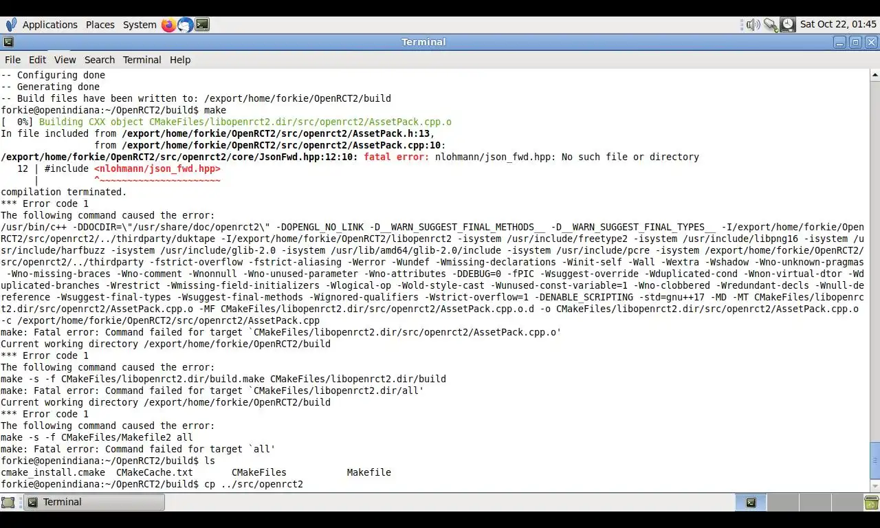Click the 'fatal error:' text in output
This screenshot has height=528, width=880.
coord(397,157)
